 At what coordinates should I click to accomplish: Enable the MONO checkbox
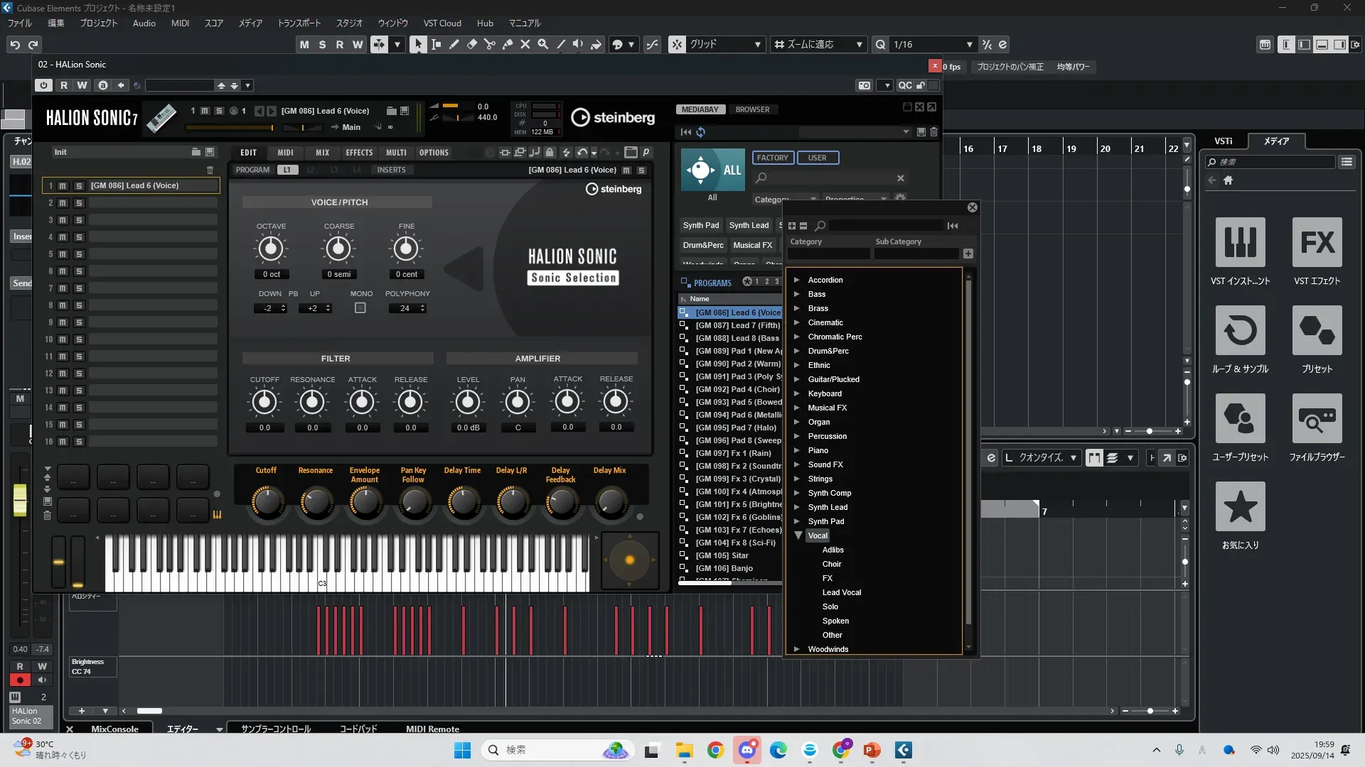[360, 308]
